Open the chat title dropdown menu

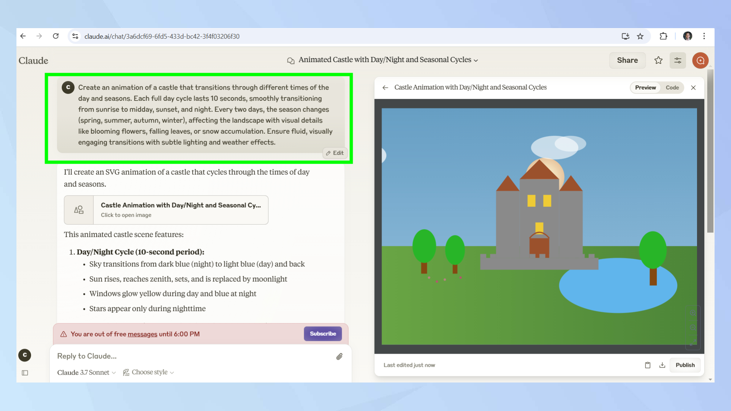pyautogui.click(x=476, y=60)
